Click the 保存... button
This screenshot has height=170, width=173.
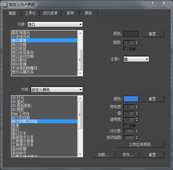tap(128, 155)
